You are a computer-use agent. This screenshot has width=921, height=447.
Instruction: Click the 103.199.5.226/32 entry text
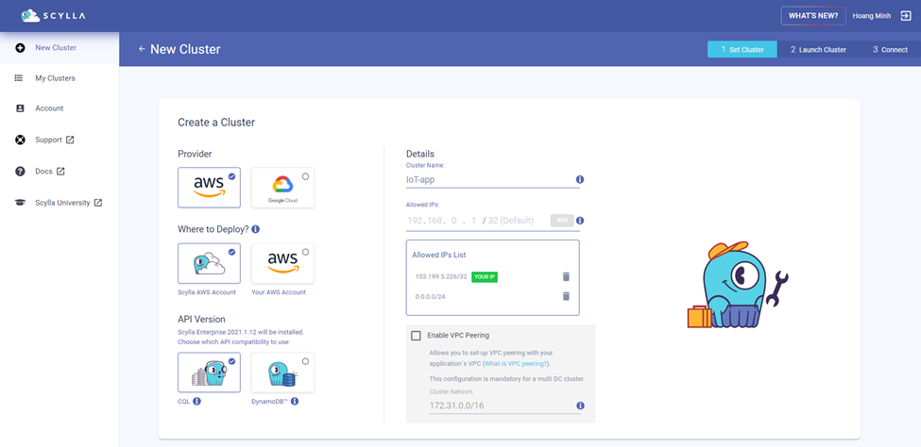tap(441, 276)
